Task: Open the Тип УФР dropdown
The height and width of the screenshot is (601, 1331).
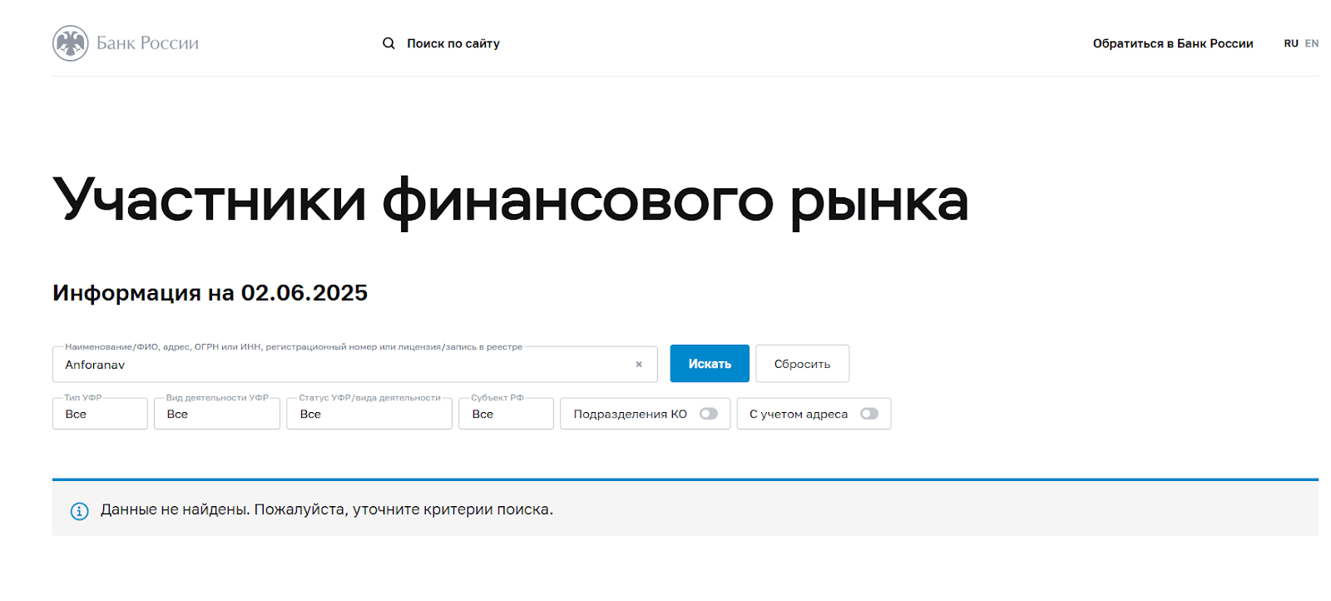Action: pyautogui.click(x=100, y=414)
